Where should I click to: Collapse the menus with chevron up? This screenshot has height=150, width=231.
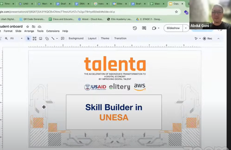click(218, 39)
